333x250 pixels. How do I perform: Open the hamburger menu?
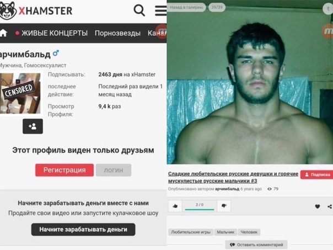coord(161,10)
